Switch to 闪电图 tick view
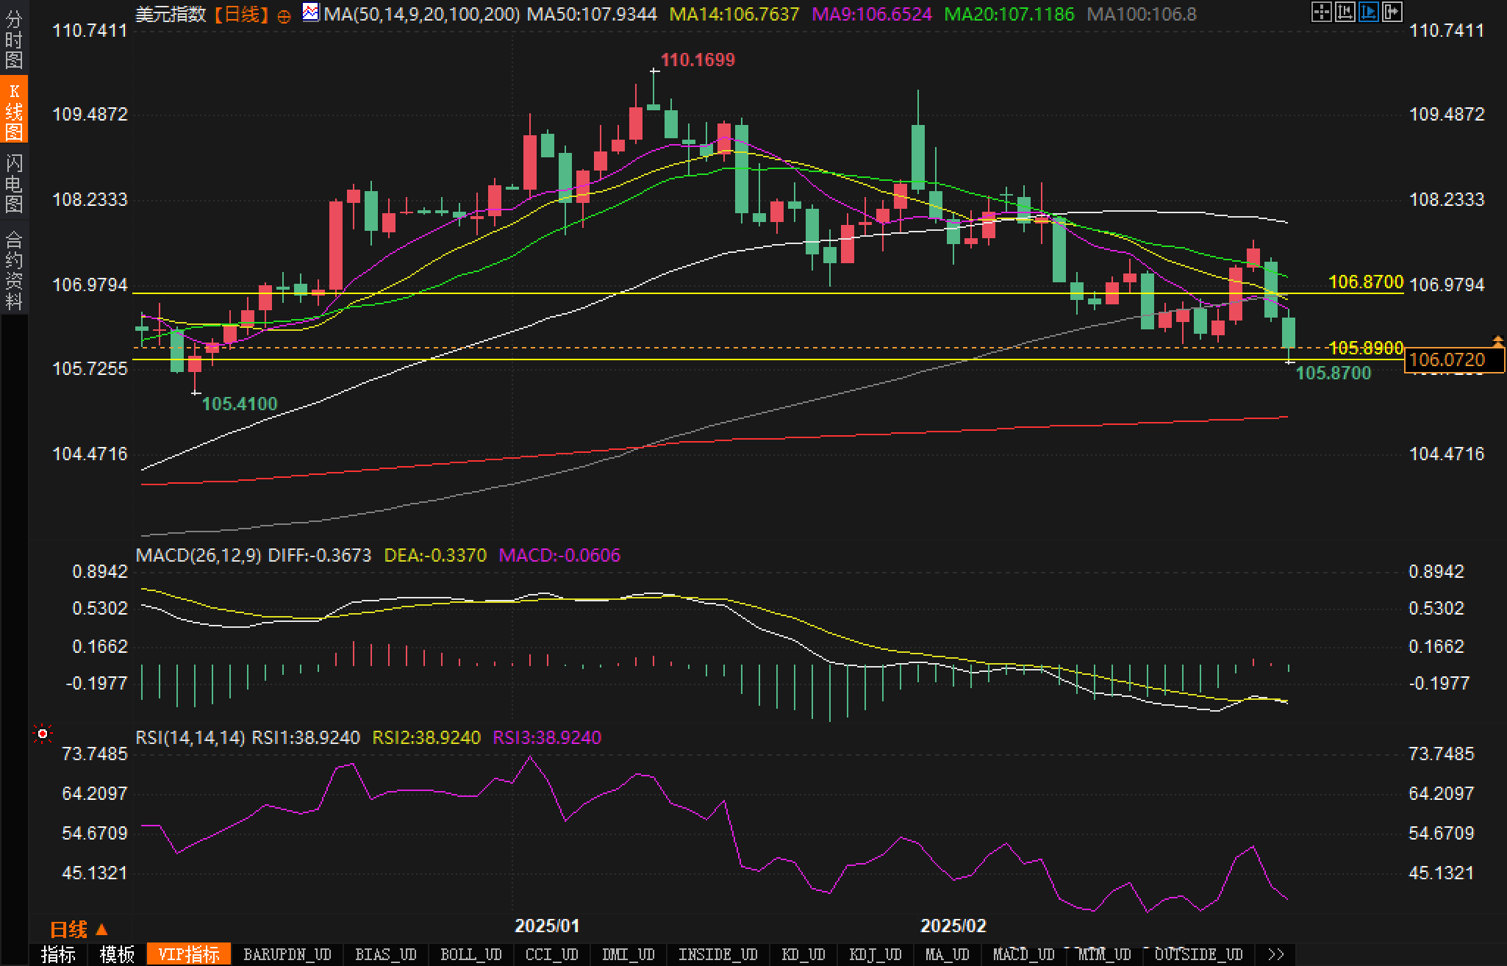 pyautogui.click(x=14, y=183)
